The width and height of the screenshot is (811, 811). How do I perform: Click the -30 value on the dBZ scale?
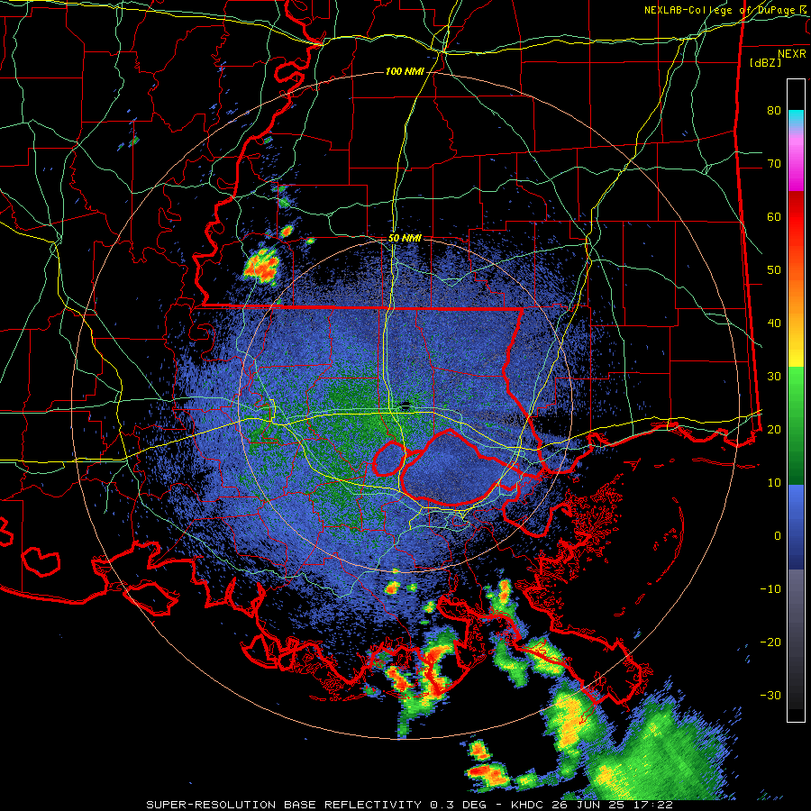[770, 696]
